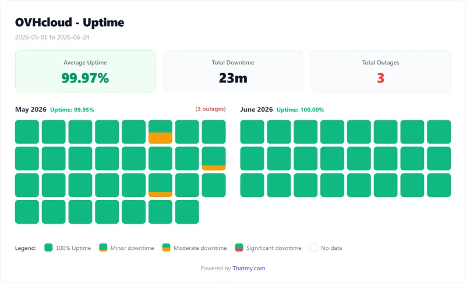Click the minor downtime day in May's third row
Image resolution: width=466 pixels, height=283 pixels.
point(161,185)
